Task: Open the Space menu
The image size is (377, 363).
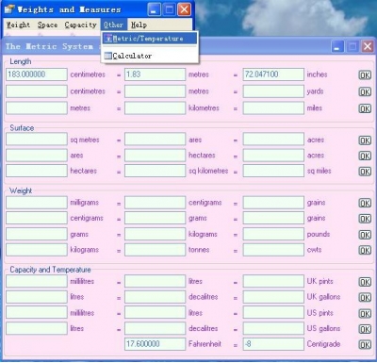Action: (x=47, y=25)
